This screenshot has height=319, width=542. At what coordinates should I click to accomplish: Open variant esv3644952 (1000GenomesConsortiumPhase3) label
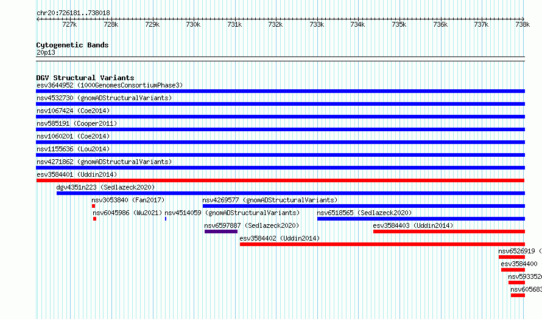pos(110,85)
